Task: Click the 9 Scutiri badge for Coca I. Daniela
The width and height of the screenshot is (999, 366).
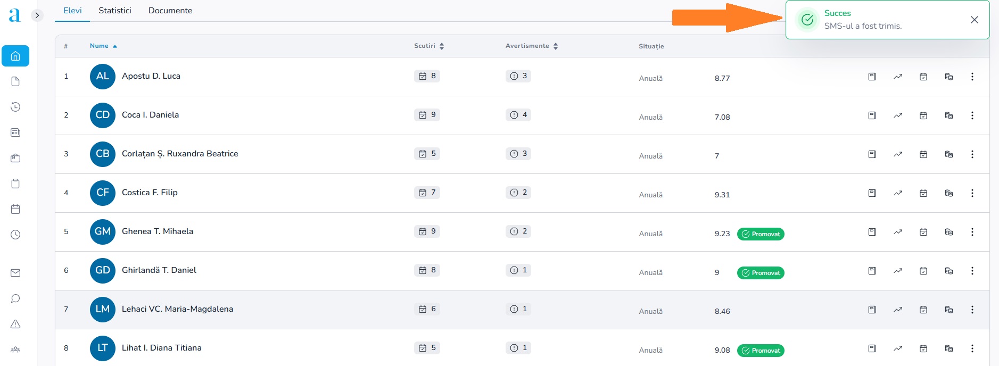Action: click(427, 115)
